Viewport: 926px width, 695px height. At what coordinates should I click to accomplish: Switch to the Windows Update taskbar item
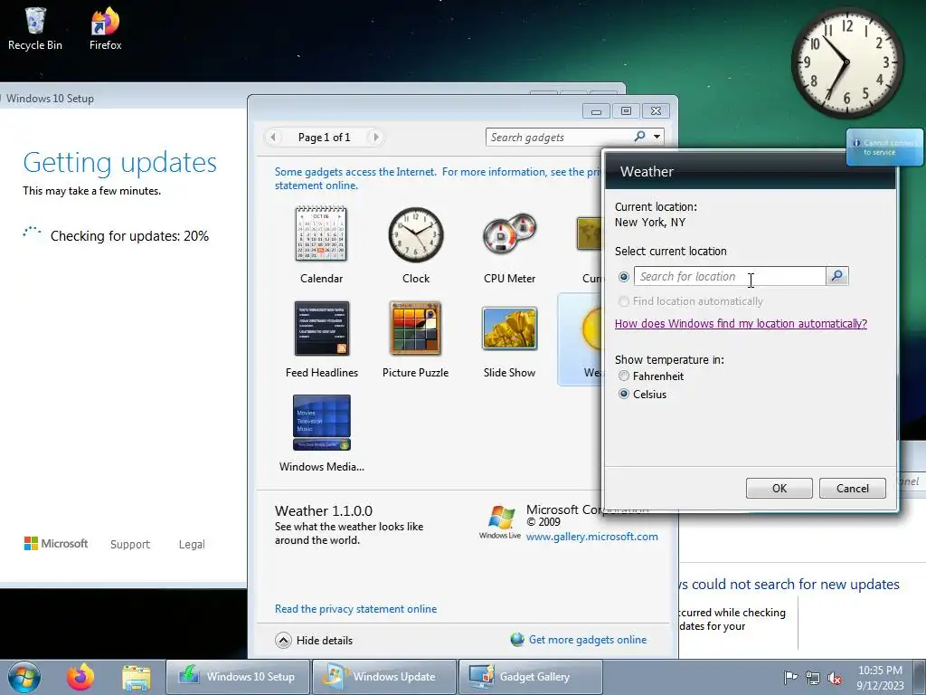click(x=383, y=677)
